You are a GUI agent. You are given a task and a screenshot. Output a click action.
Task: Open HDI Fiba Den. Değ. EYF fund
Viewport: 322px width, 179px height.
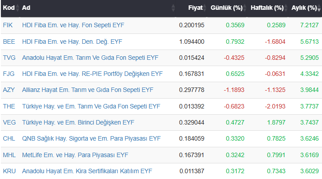[72, 42]
